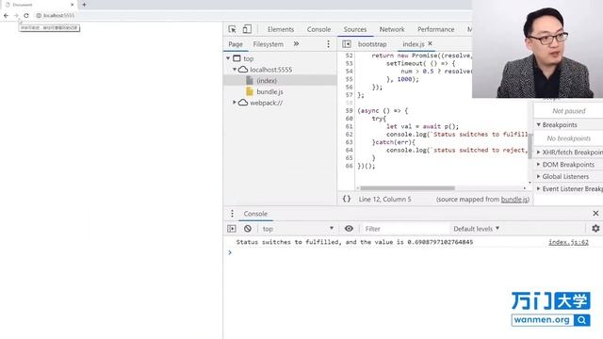Go back in browser history
Viewport: 603px width, 339px height.
tap(7, 15)
